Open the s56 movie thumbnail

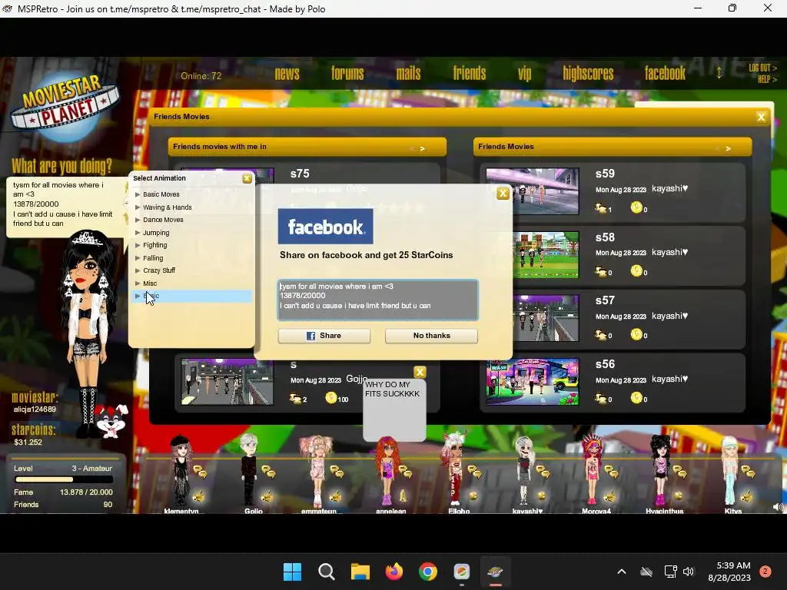532,381
